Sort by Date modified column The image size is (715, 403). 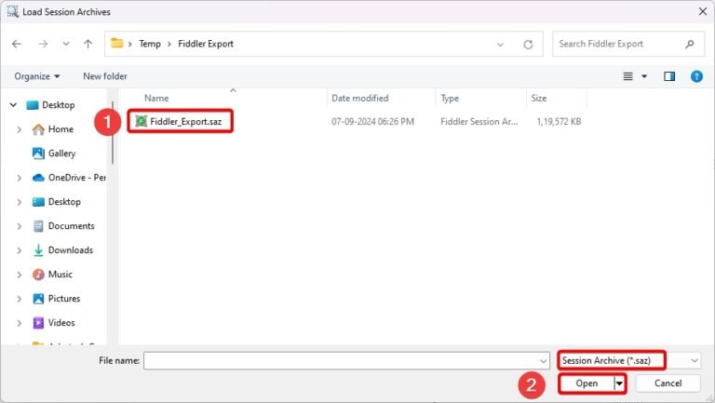point(359,98)
